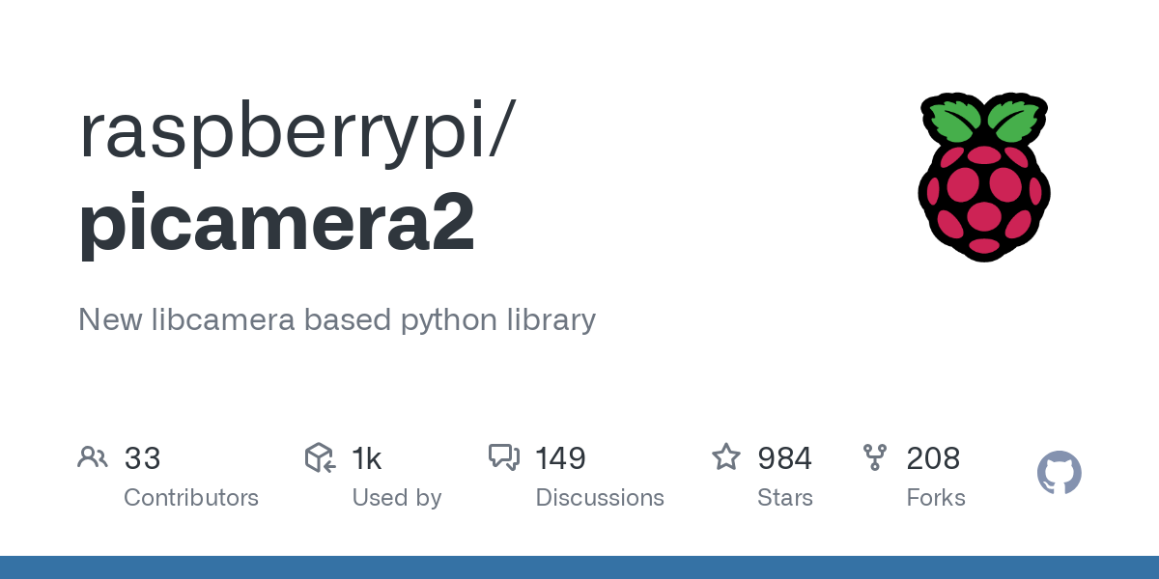Click the Forks branch icon

click(875, 457)
